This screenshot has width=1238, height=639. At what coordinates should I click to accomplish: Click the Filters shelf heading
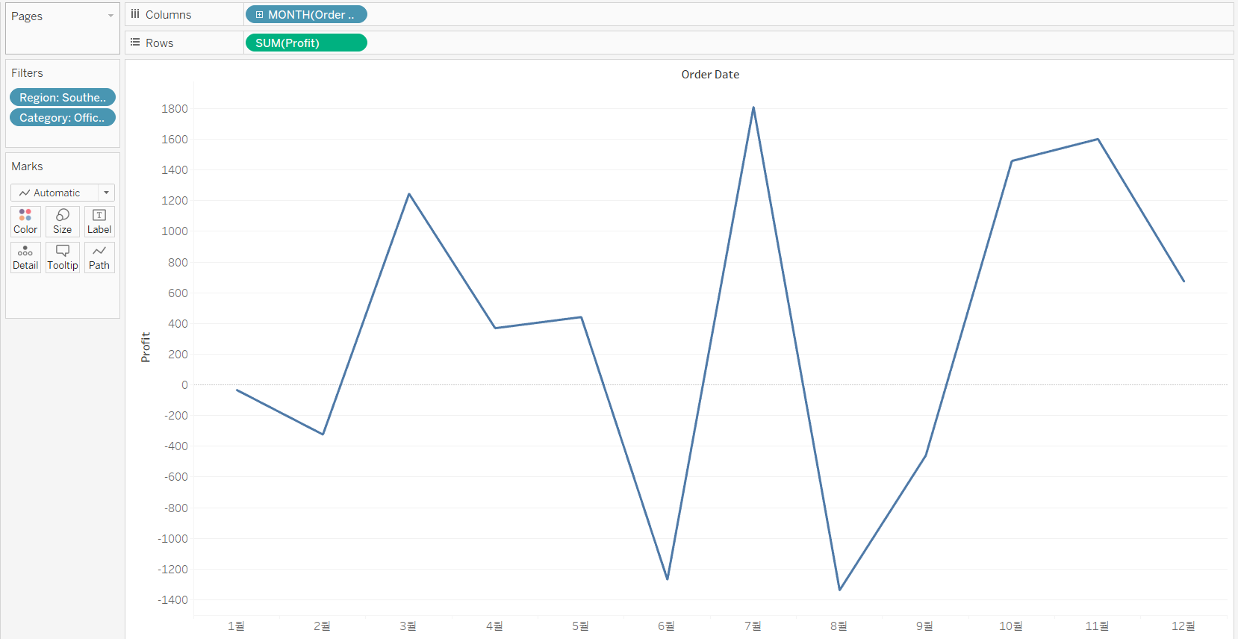pyautogui.click(x=27, y=73)
